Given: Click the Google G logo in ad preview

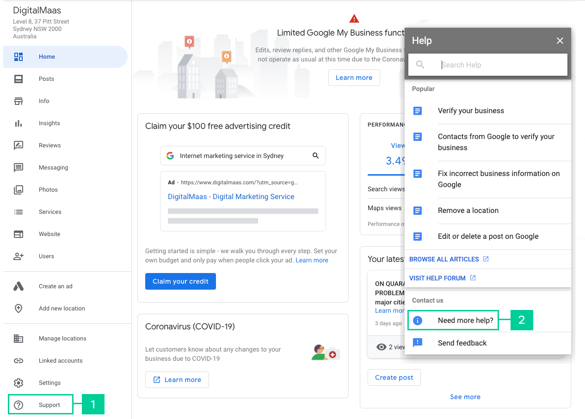Looking at the screenshot, I should pyautogui.click(x=170, y=156).
